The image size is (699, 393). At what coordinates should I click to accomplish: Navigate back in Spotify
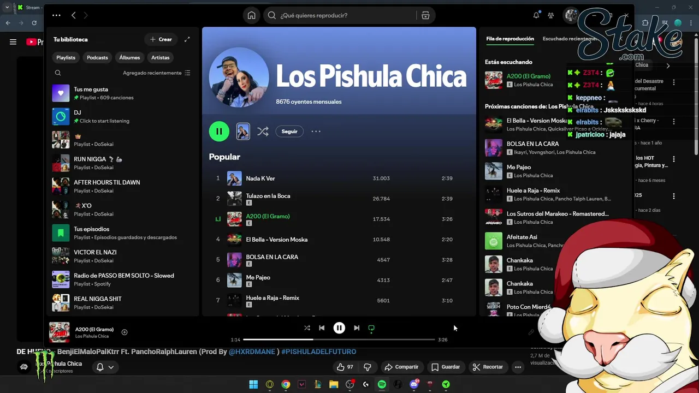[x=74, y=15]
